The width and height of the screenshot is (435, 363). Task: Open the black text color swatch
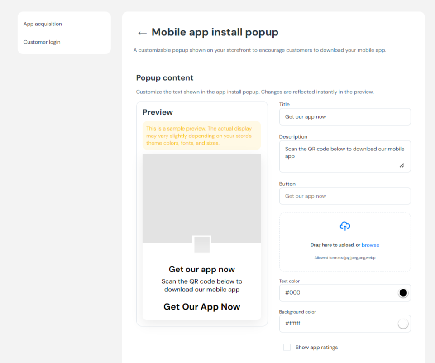(403, 293)
